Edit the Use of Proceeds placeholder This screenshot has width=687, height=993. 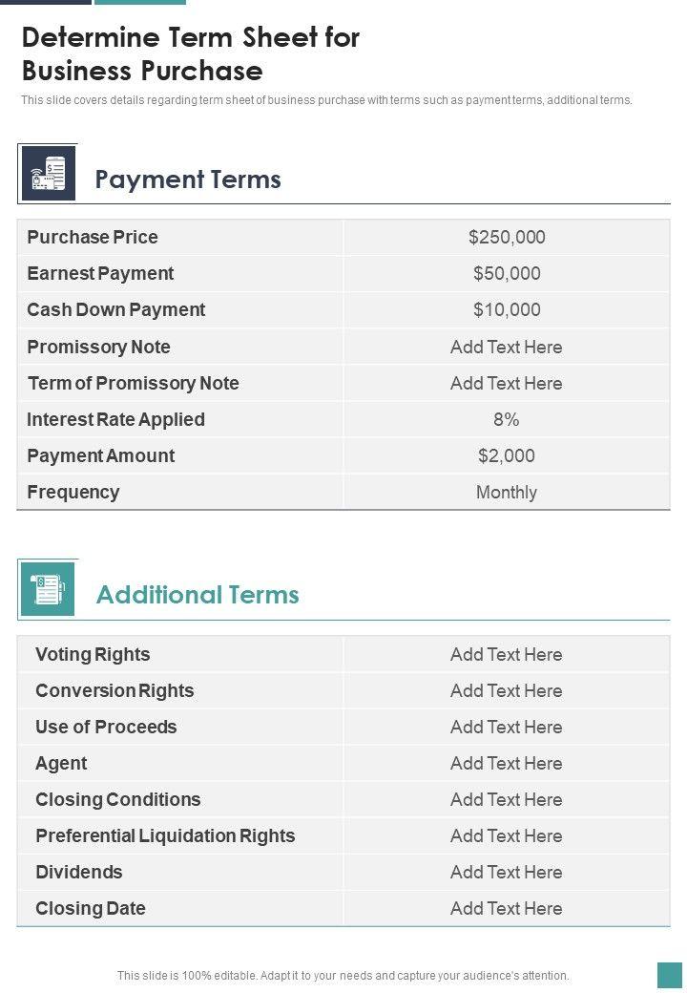[506, 727]
